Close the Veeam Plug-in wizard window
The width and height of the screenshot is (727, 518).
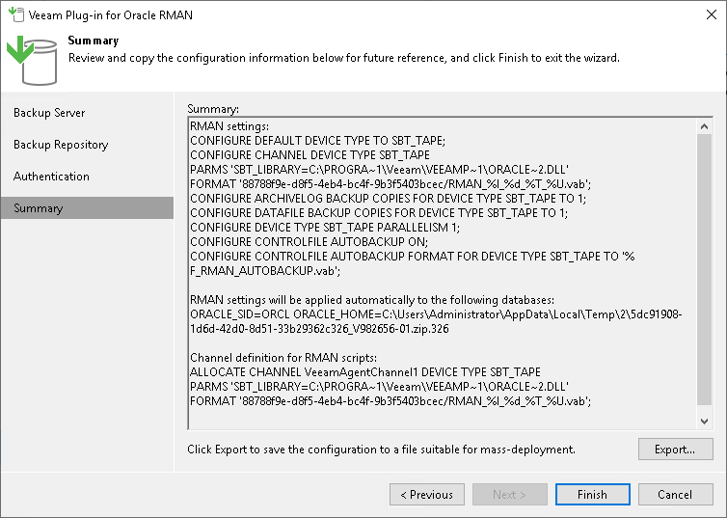712,14
